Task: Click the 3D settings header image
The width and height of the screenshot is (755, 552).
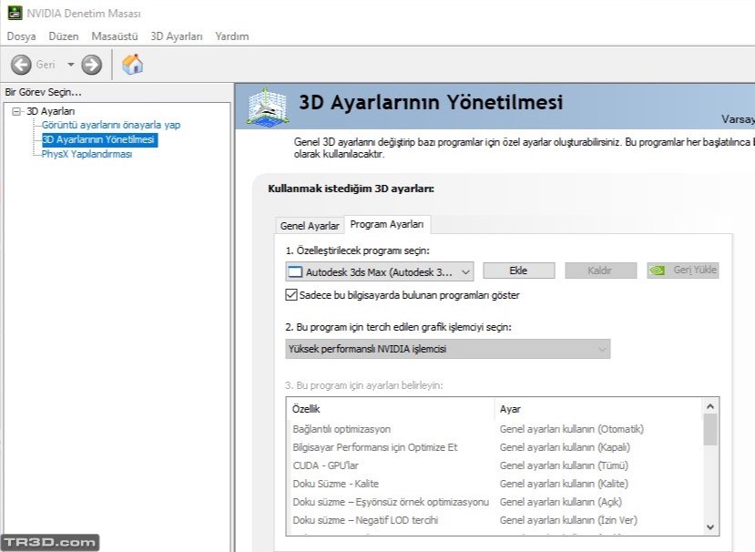Action: pos(267,106)
